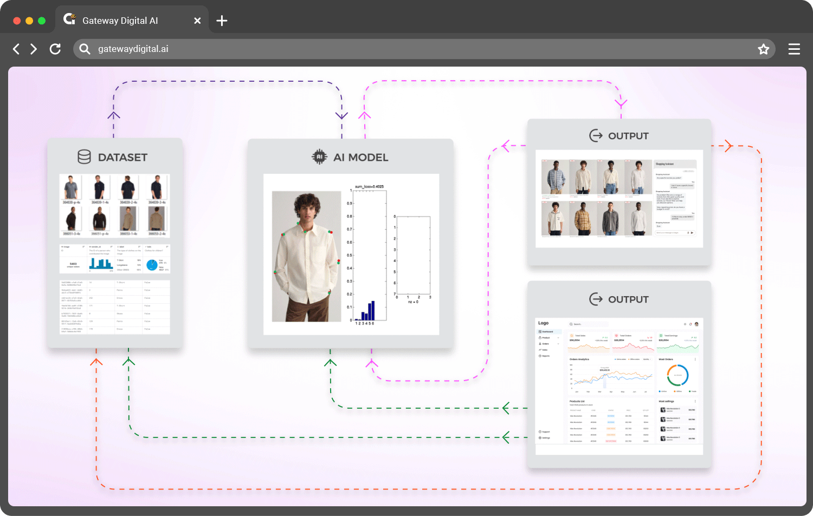Click the export icon in the upper OUTPUT header

tap(596, 136)
